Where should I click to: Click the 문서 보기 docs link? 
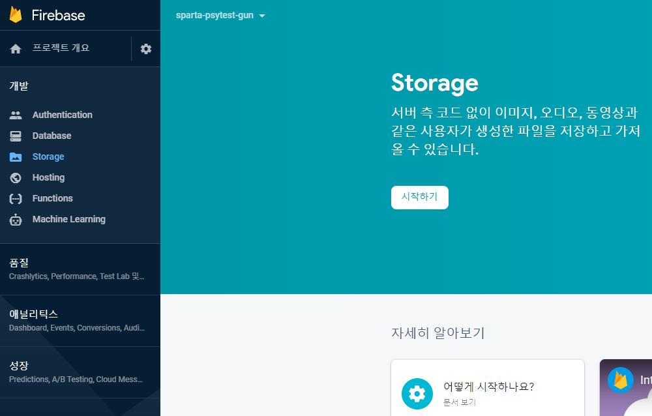pos(460,402)
